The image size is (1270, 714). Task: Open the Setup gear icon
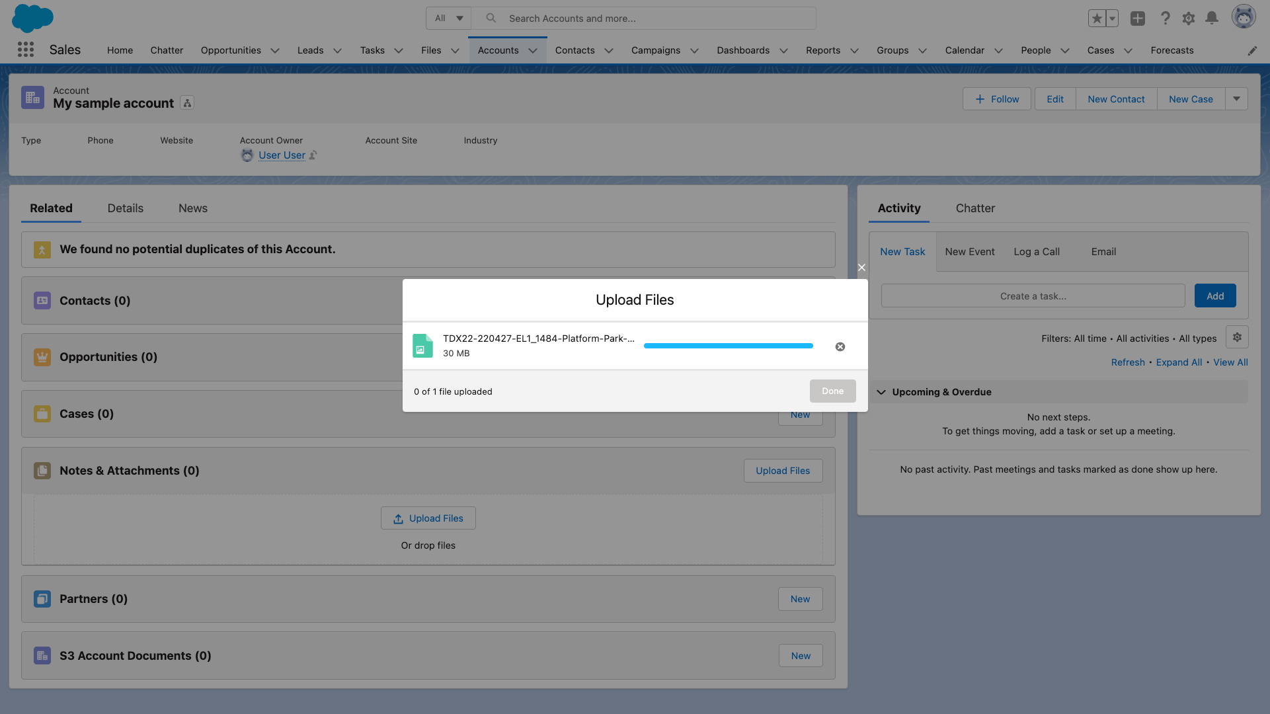pyautogui.click(x=1188, y=19)
